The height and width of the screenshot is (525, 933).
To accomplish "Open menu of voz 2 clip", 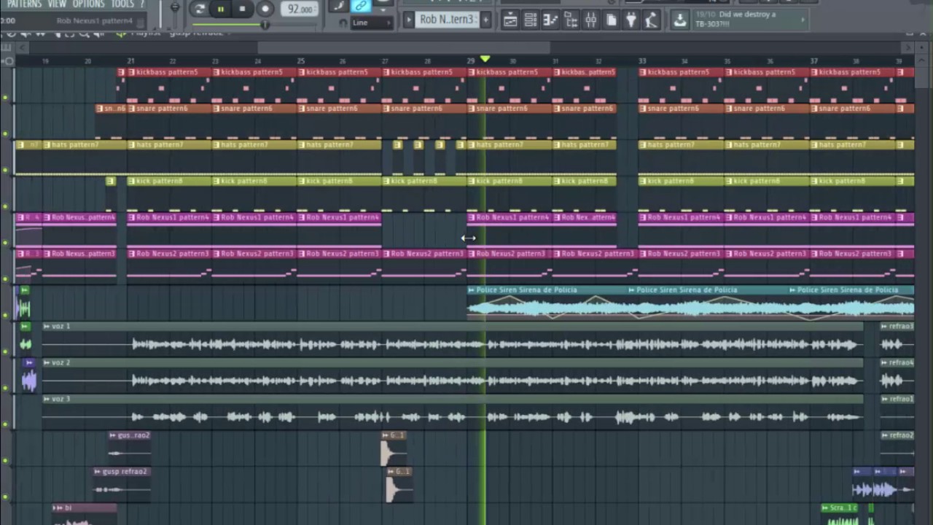I will coord(47,362).
